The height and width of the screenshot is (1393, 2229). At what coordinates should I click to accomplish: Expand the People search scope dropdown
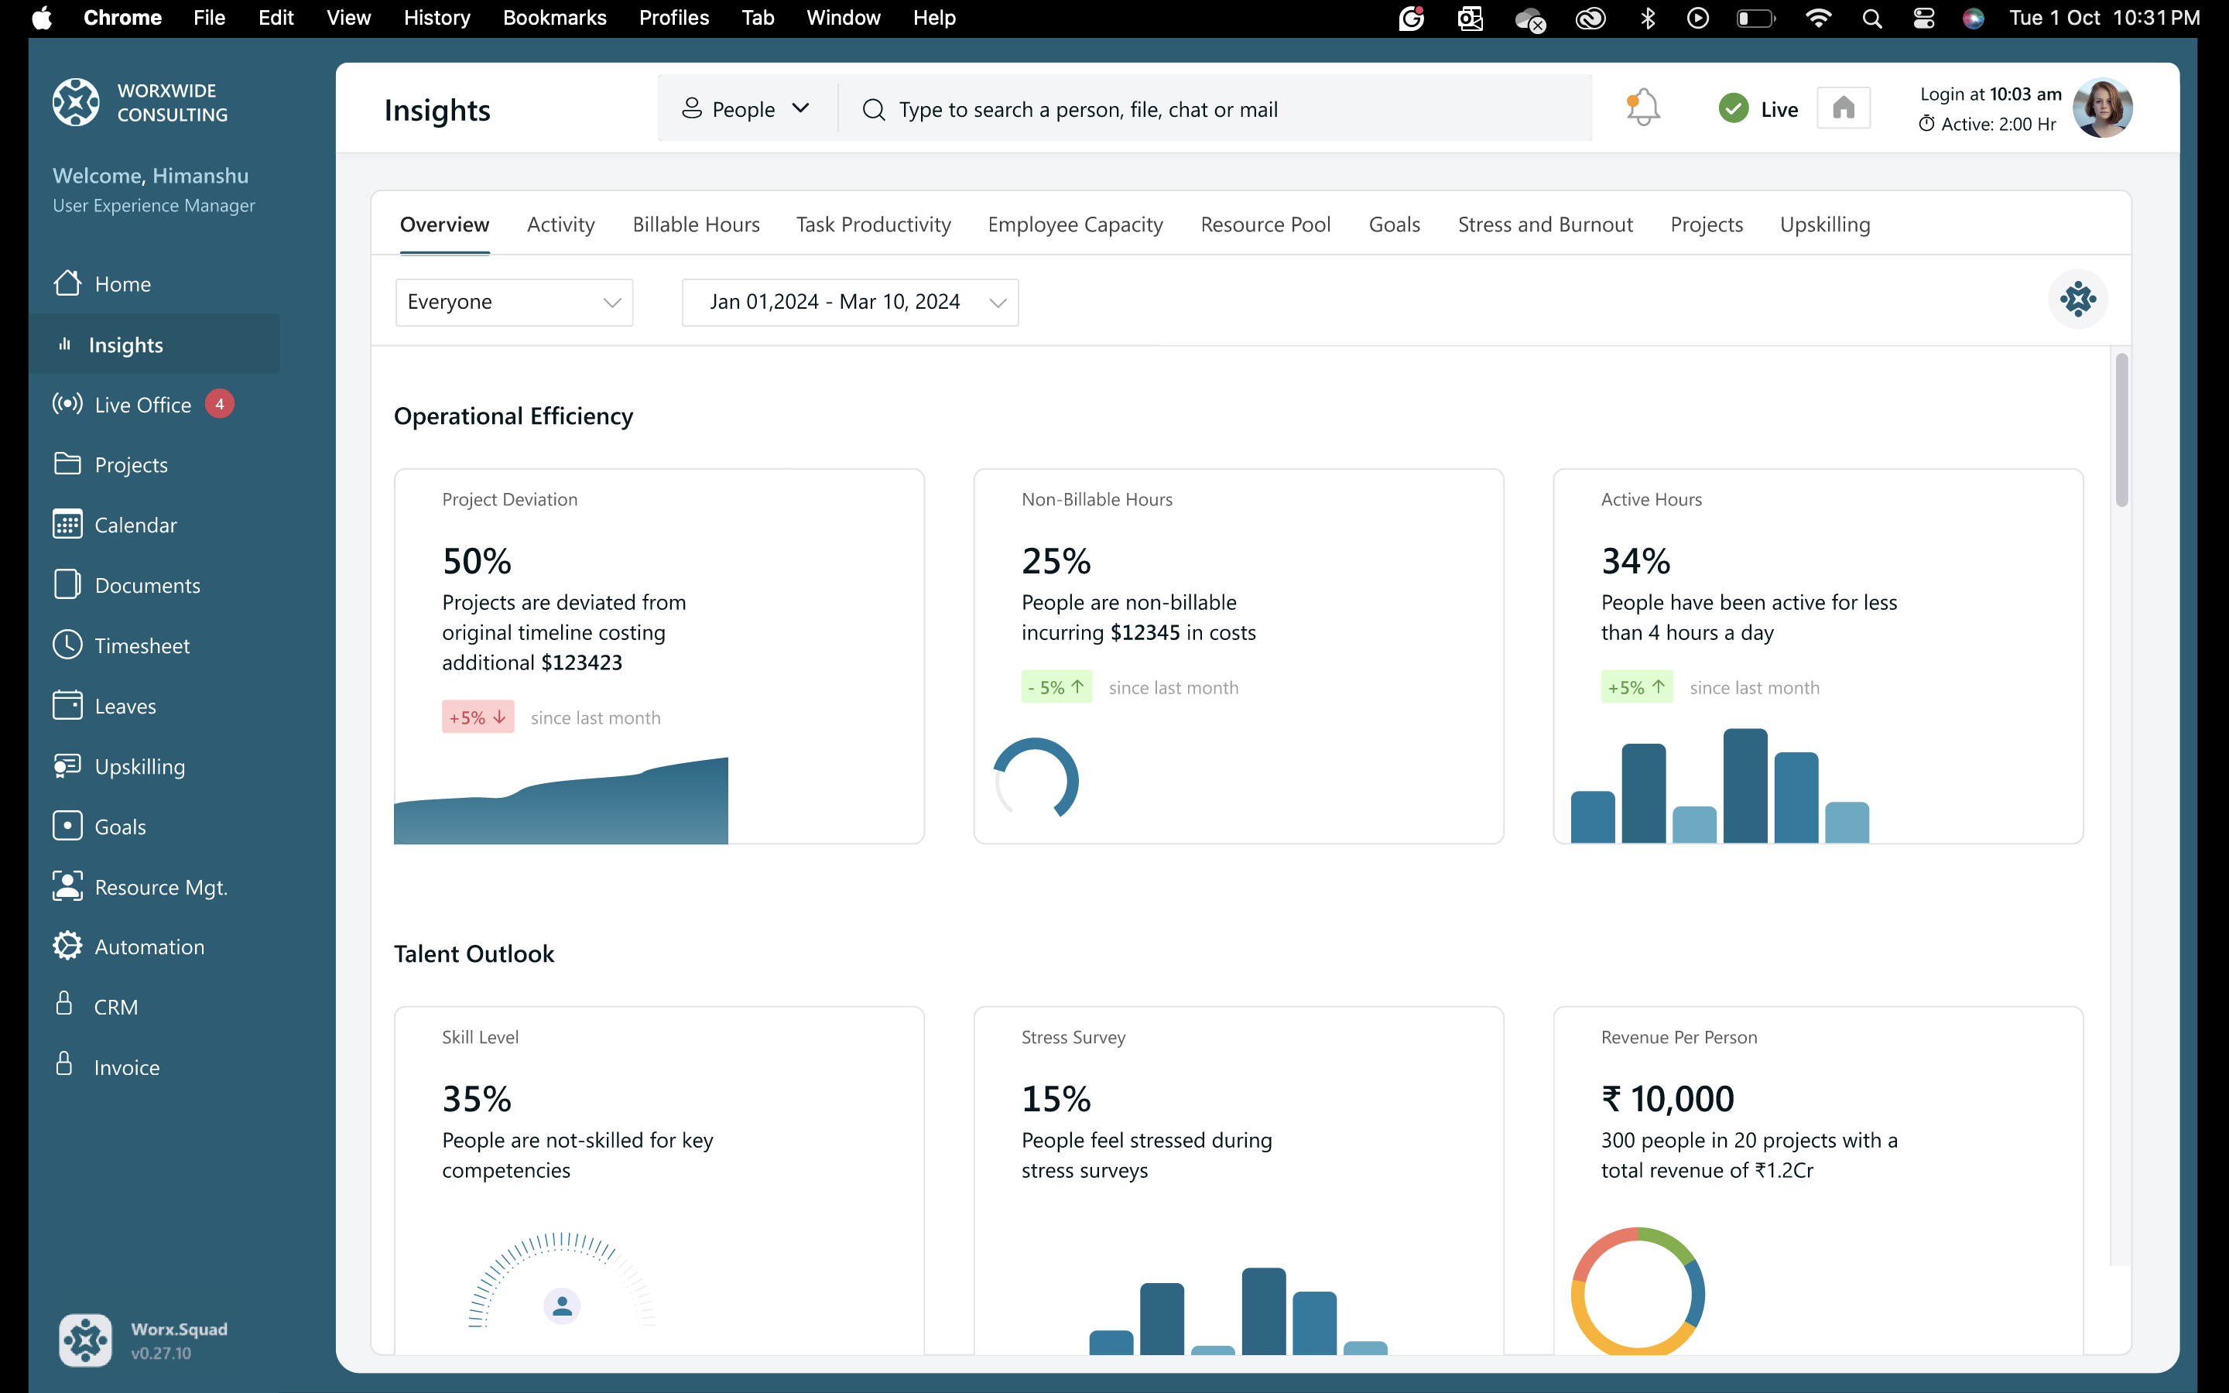pos(746,108)
